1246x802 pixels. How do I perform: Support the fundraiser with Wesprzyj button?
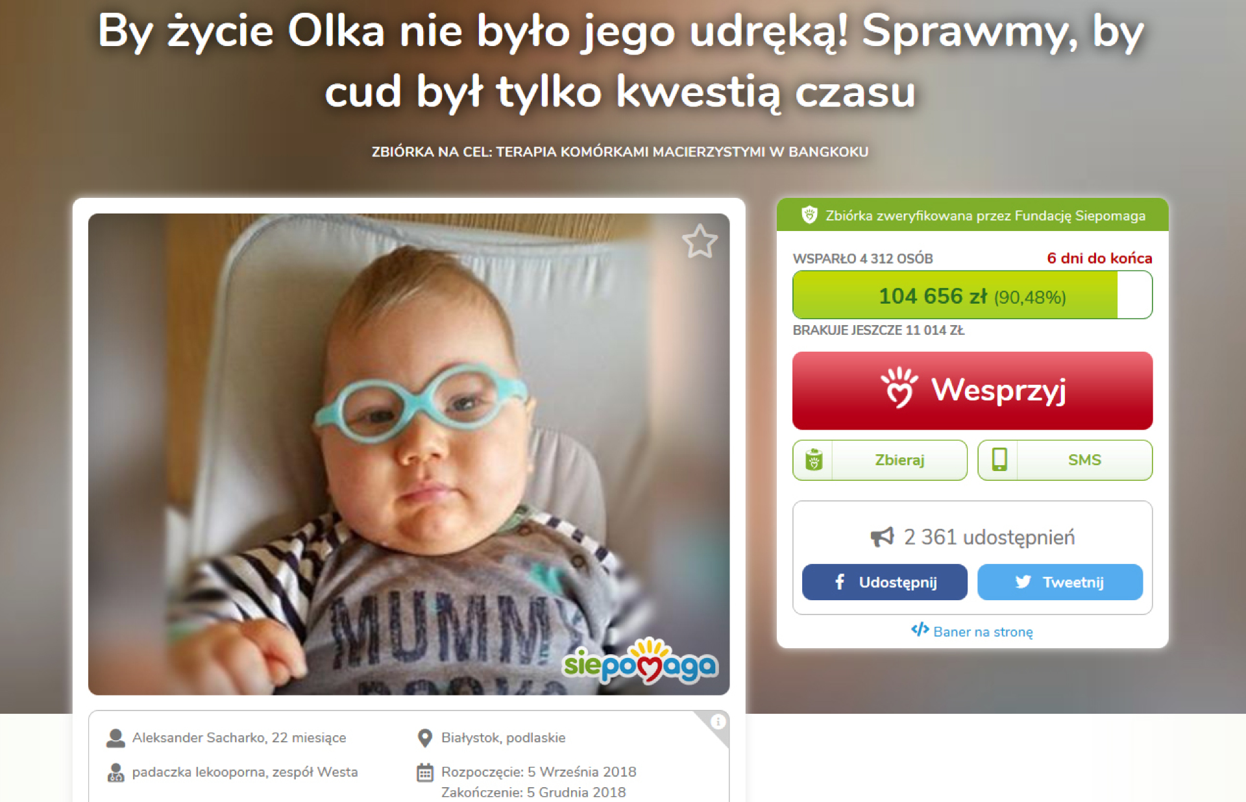pyautogui.click(x=972, y=391)
